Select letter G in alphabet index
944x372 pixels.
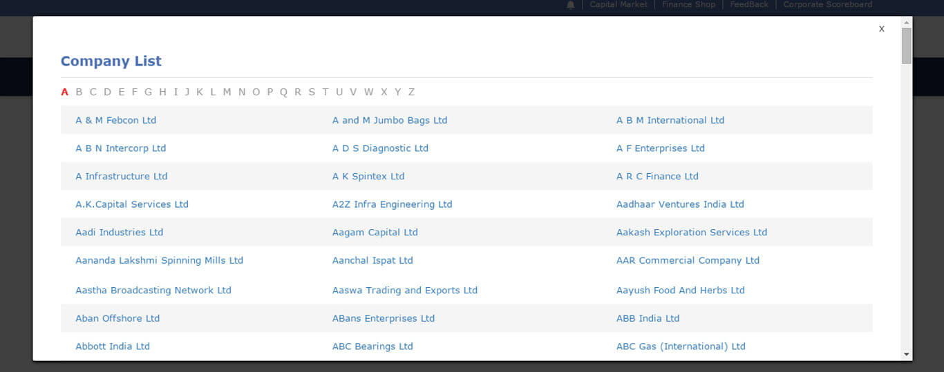point(148,92)
